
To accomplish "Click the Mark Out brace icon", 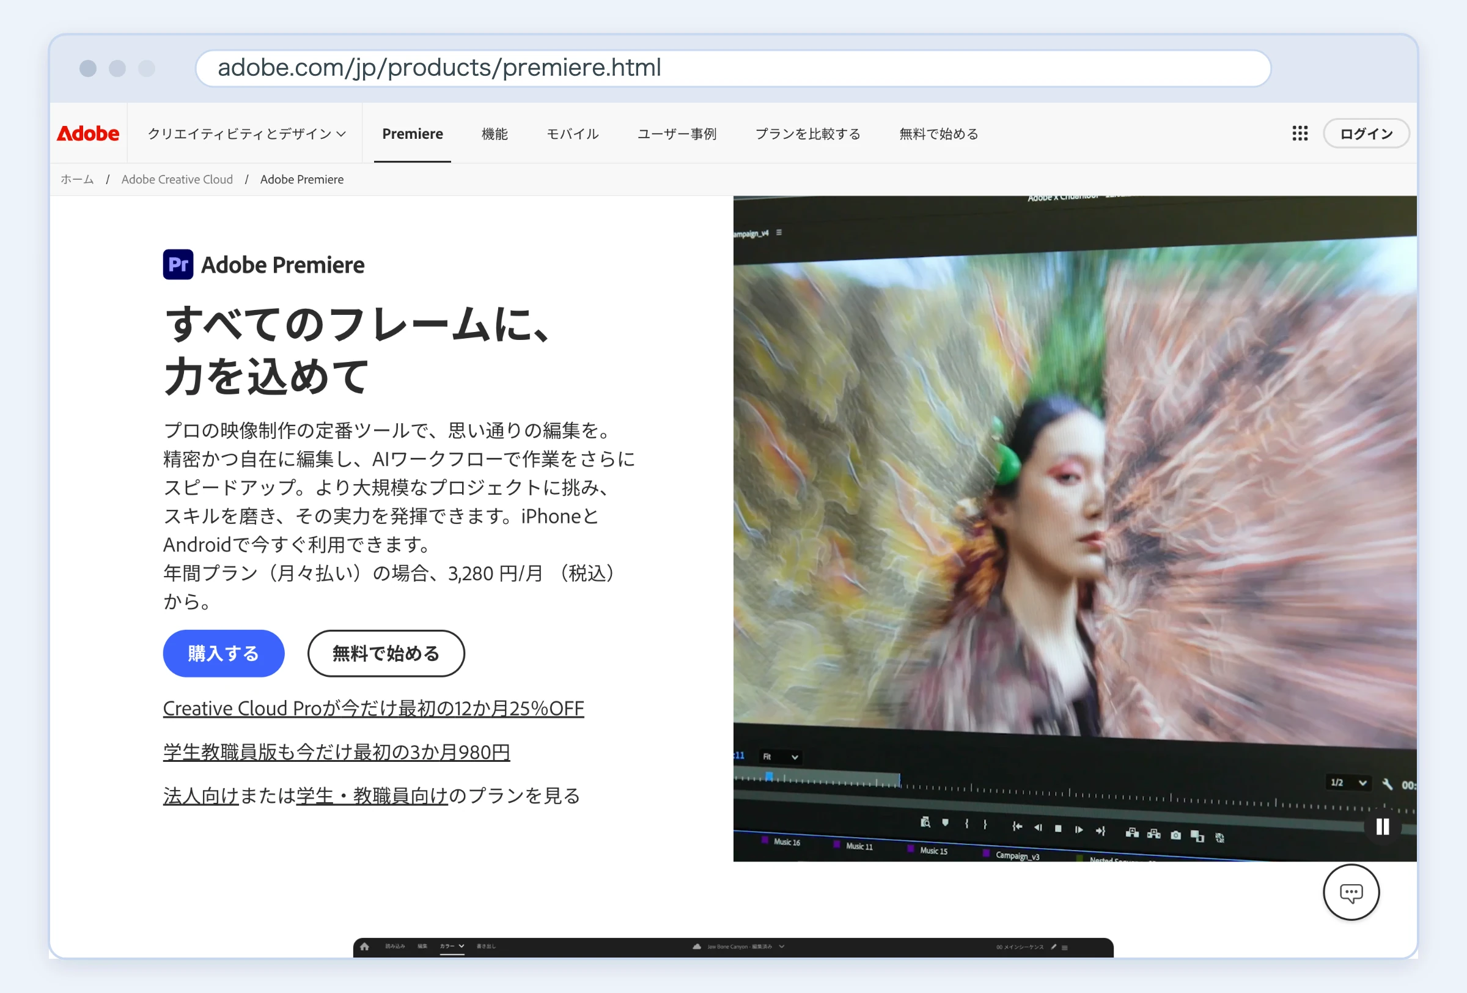I will tap(985, 824).
